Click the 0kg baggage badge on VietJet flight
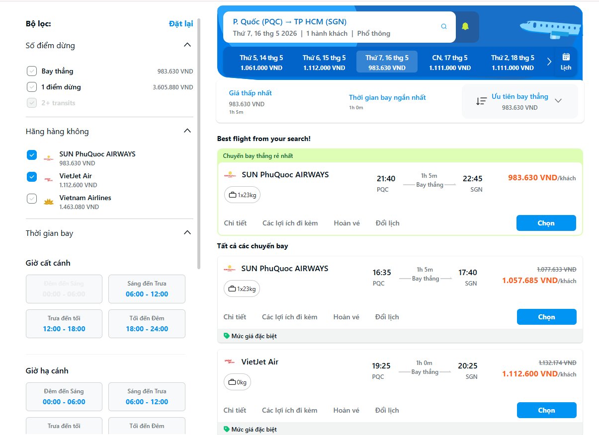This screenshot has width=599, height=435. (237, 382)
